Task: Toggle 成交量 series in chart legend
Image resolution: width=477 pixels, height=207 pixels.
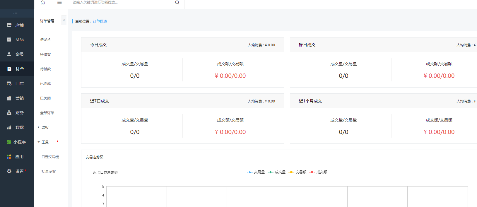Action: click(276, 172)
